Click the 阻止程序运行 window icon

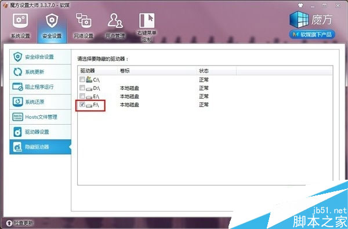click(x=17, y=87)
